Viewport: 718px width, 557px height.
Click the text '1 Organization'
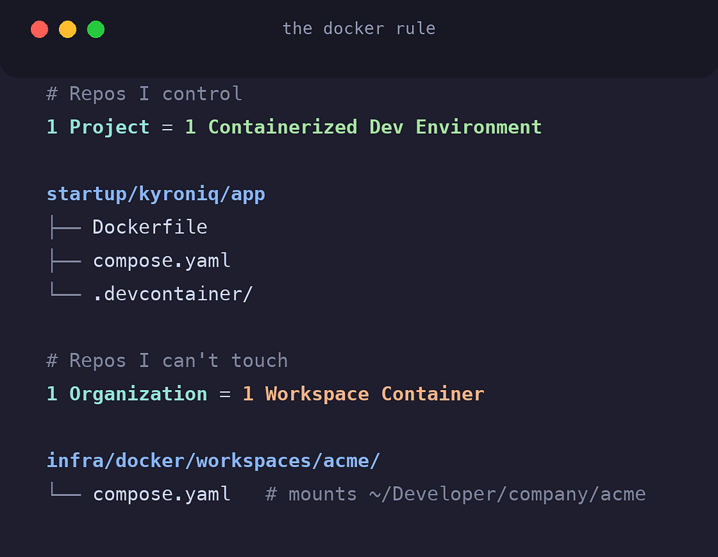(x=127, y=394)
